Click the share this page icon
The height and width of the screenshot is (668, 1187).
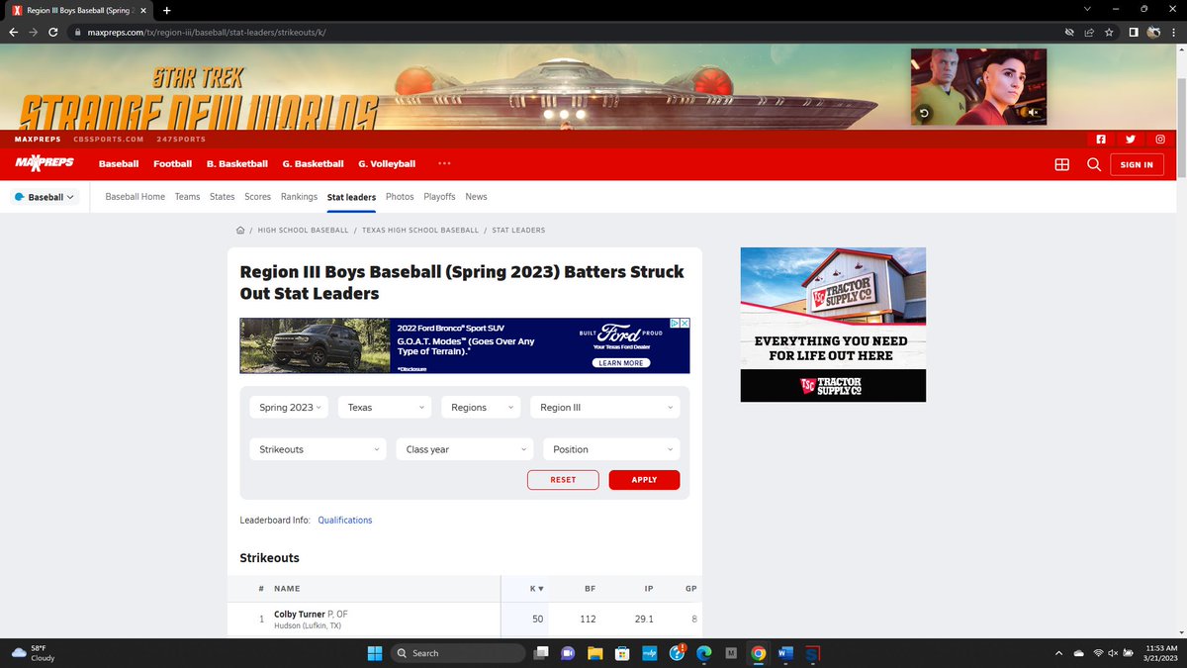[x=1089, y=32]
